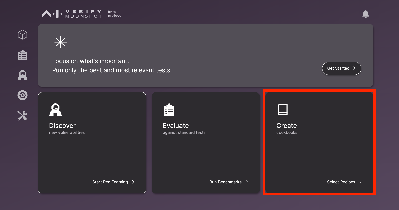Viewport: 399px width, 210px height.
Task: Select the Discover card title
Action: coord(62,126)
